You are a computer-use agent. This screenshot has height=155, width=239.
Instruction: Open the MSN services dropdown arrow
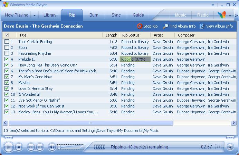230,15
